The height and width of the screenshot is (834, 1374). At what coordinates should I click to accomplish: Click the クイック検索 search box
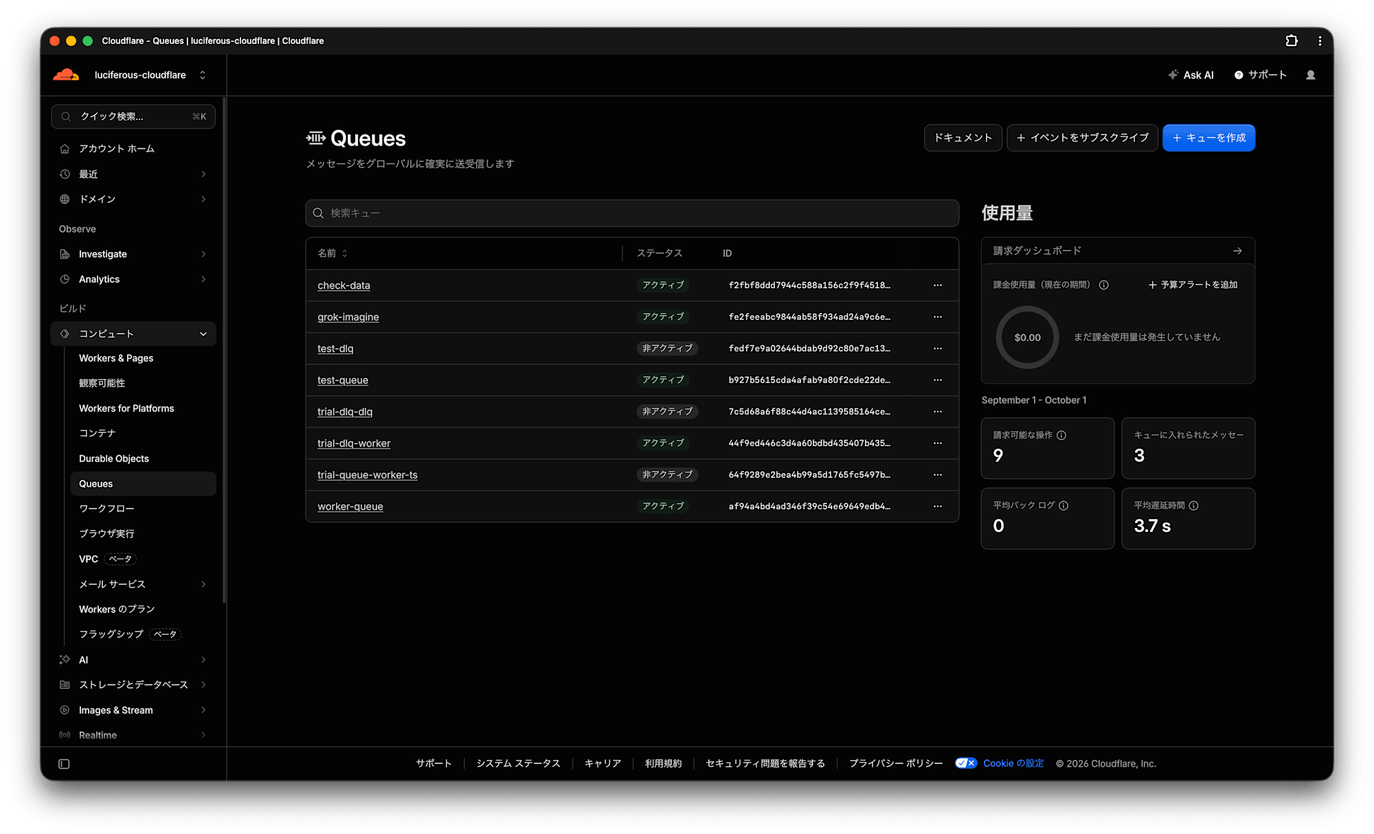(x=133, y=117)
